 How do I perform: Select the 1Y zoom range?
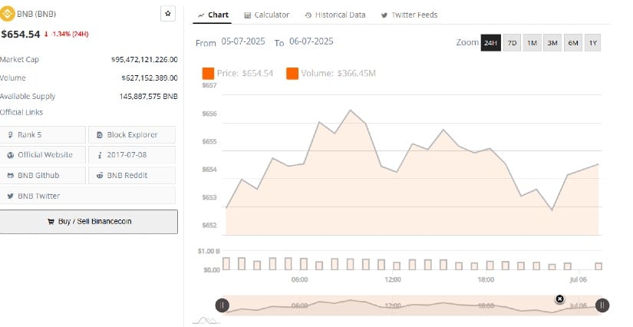(592, 43)
